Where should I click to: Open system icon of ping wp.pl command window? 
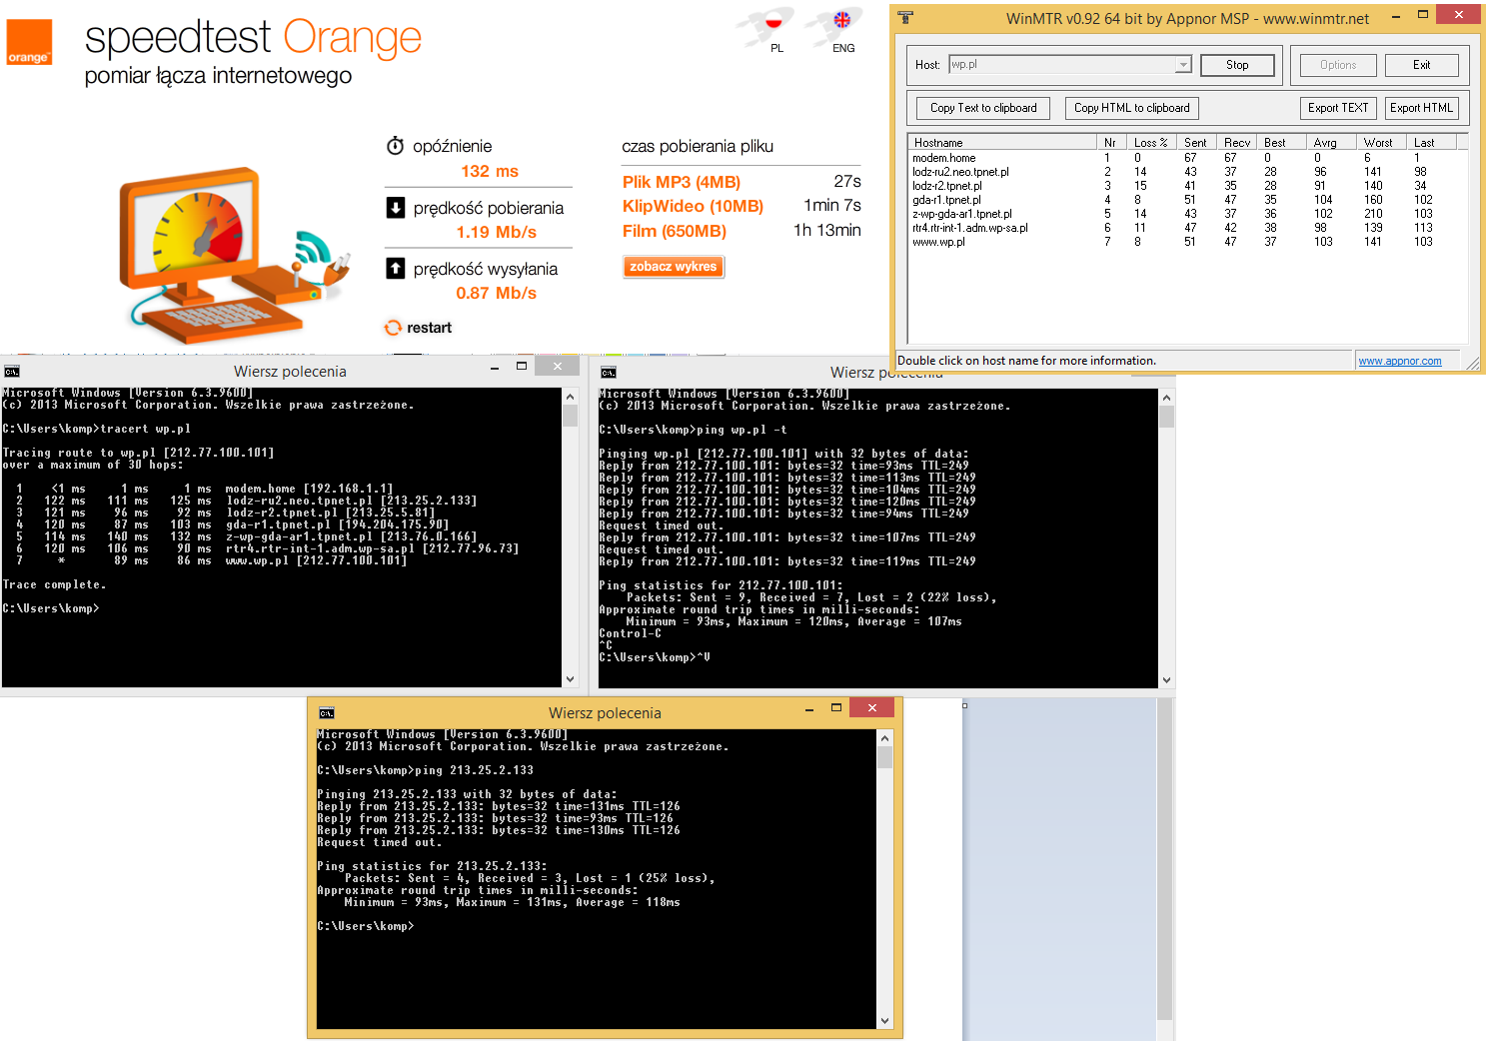pos(609,373)
